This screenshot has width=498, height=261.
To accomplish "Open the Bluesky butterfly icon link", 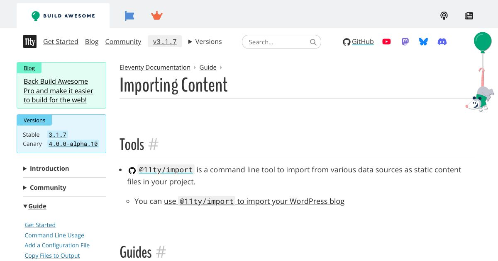I will [x=423, y=41].
